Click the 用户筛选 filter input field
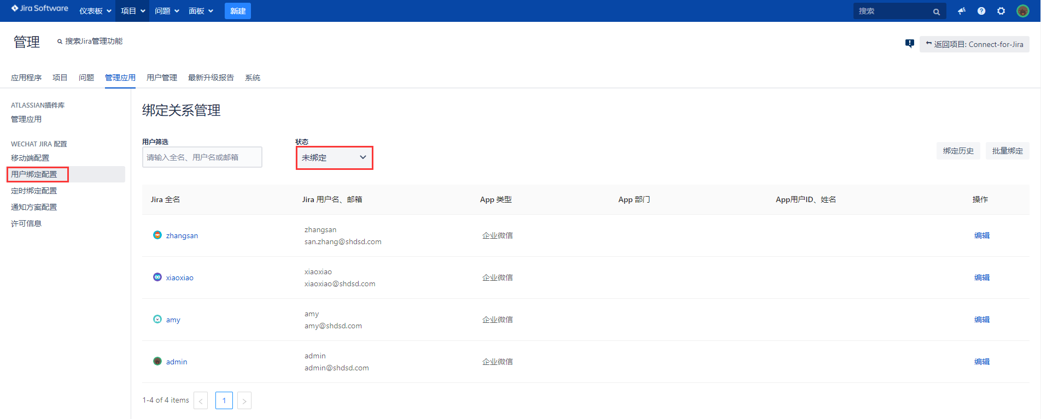 coord(202,157)
